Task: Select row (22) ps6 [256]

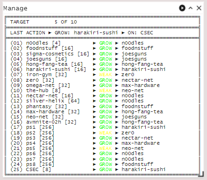Action: [88, 153]
